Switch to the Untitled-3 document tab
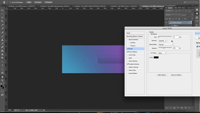Image resolution: width=200 pixels, height=113 pixels. click(90, 6)
